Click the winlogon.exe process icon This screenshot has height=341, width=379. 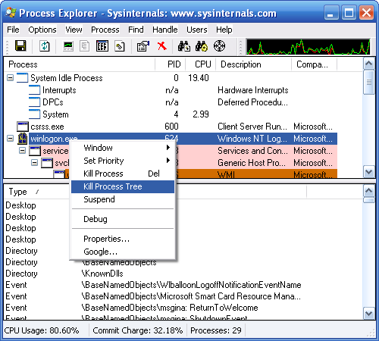click(x=22, y=139)
